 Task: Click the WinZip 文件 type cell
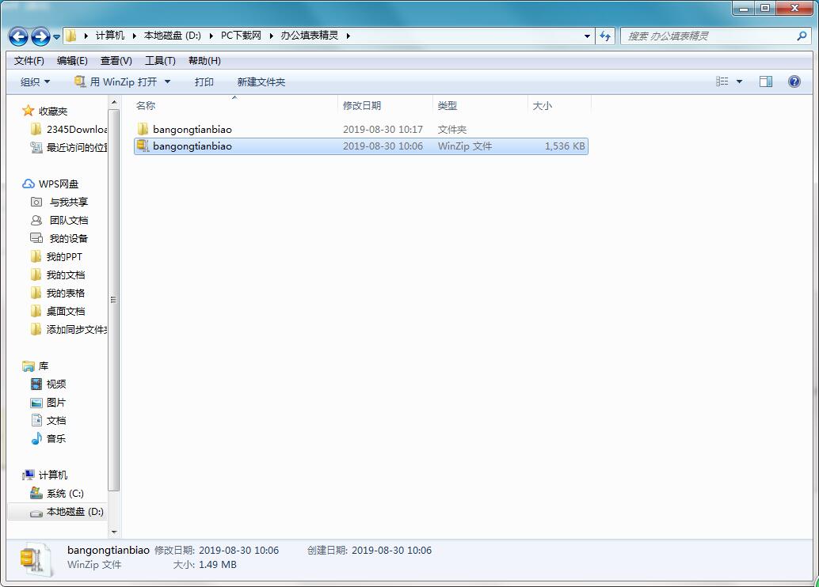[x=465, y=146]
